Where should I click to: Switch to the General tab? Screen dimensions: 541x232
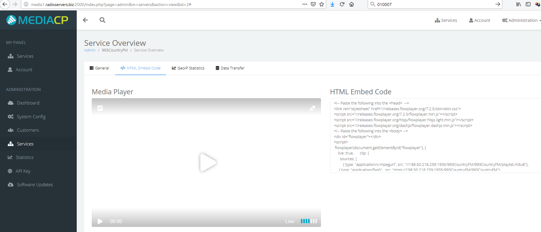click(99, 68)
